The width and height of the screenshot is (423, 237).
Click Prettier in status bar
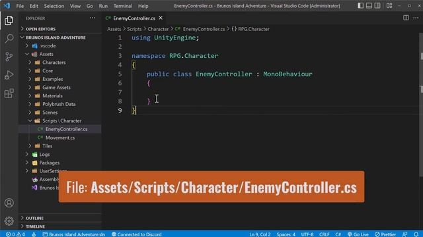coord(385,234)
